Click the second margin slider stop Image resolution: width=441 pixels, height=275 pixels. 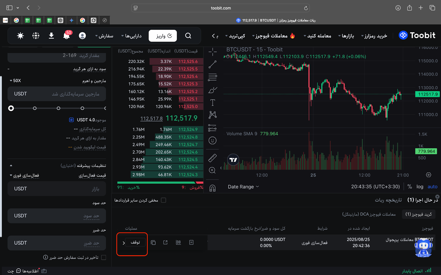click(35, 108)
